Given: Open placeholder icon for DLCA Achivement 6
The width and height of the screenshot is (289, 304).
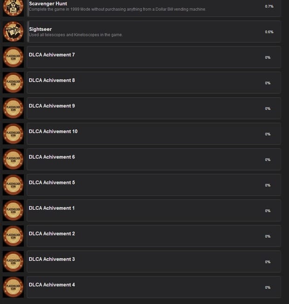Looking at the screenshot, I should [x=13, y=159].
